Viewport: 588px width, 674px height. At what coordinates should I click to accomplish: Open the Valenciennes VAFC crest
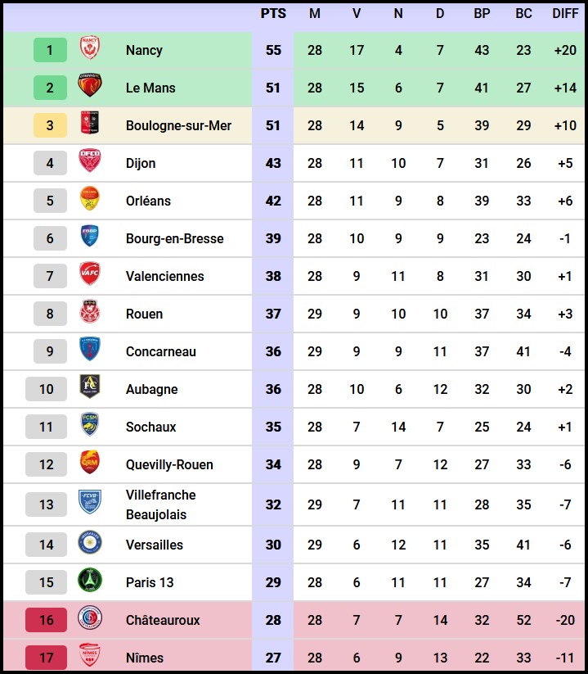[89, 276]
